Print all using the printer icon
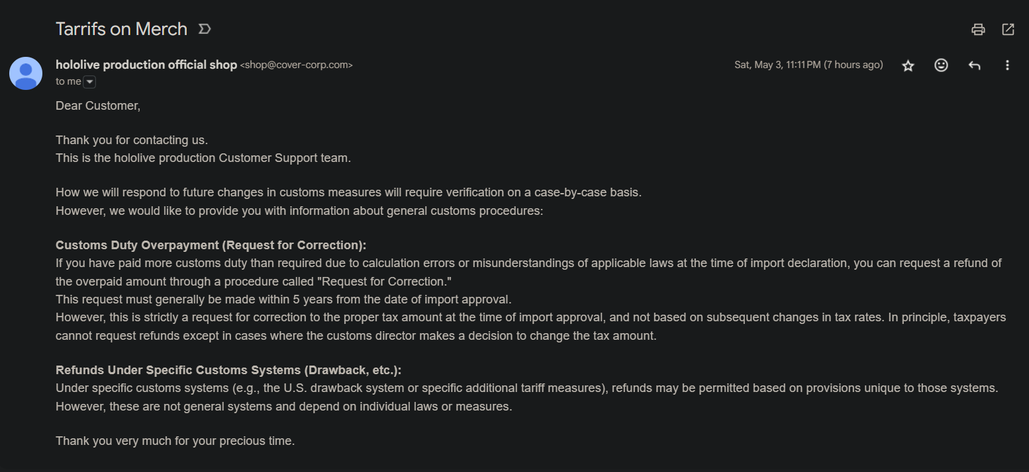Screen dimensions: 1029x472 tap(977, 29)
